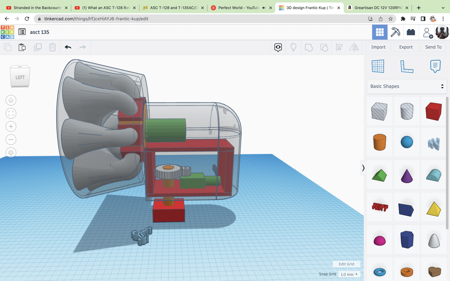The height and width of the screenshot is (281, 450).
Task: Select the blue Torus shape
Action: tap(379, 272)
